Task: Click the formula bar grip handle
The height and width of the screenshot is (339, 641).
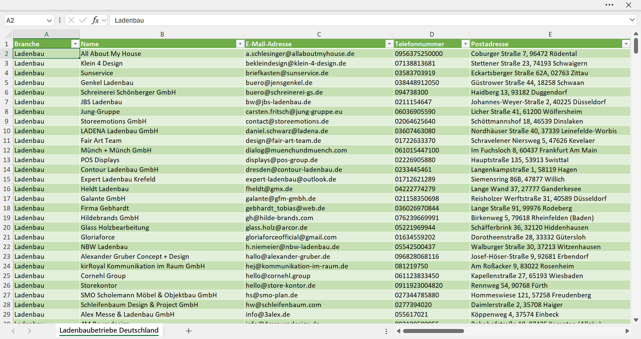Action: click(x=59, y=20)
